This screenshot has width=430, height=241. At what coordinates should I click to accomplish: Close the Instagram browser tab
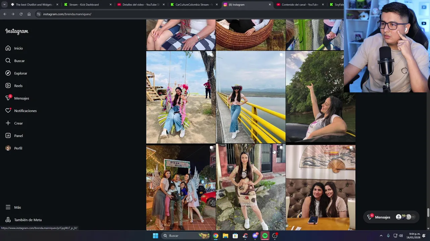(x=270, y=5)
